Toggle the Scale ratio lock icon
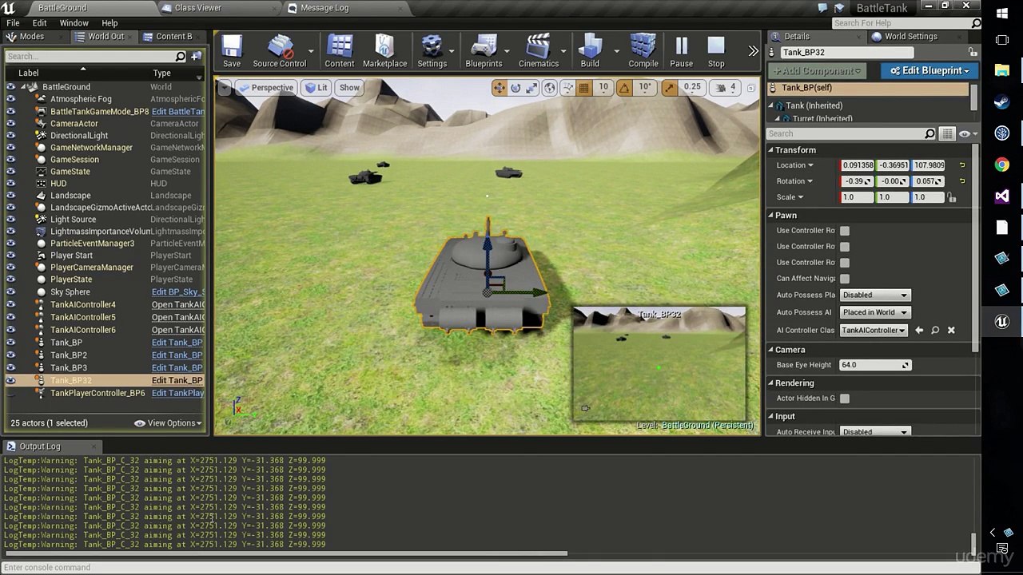Image resolution: width=1023 pixels, height=575 pixels. point(951,197)
